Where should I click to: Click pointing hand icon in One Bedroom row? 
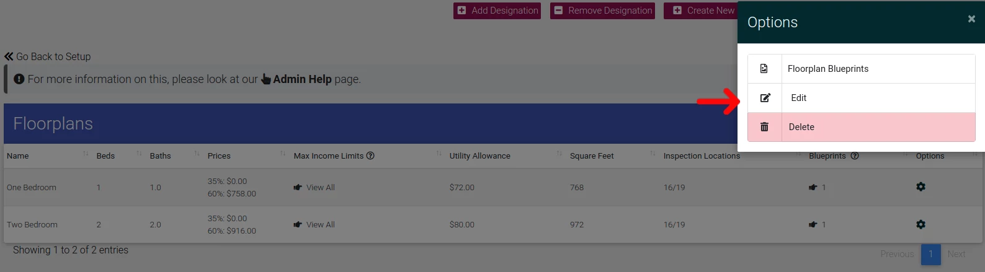coord(298,188)
